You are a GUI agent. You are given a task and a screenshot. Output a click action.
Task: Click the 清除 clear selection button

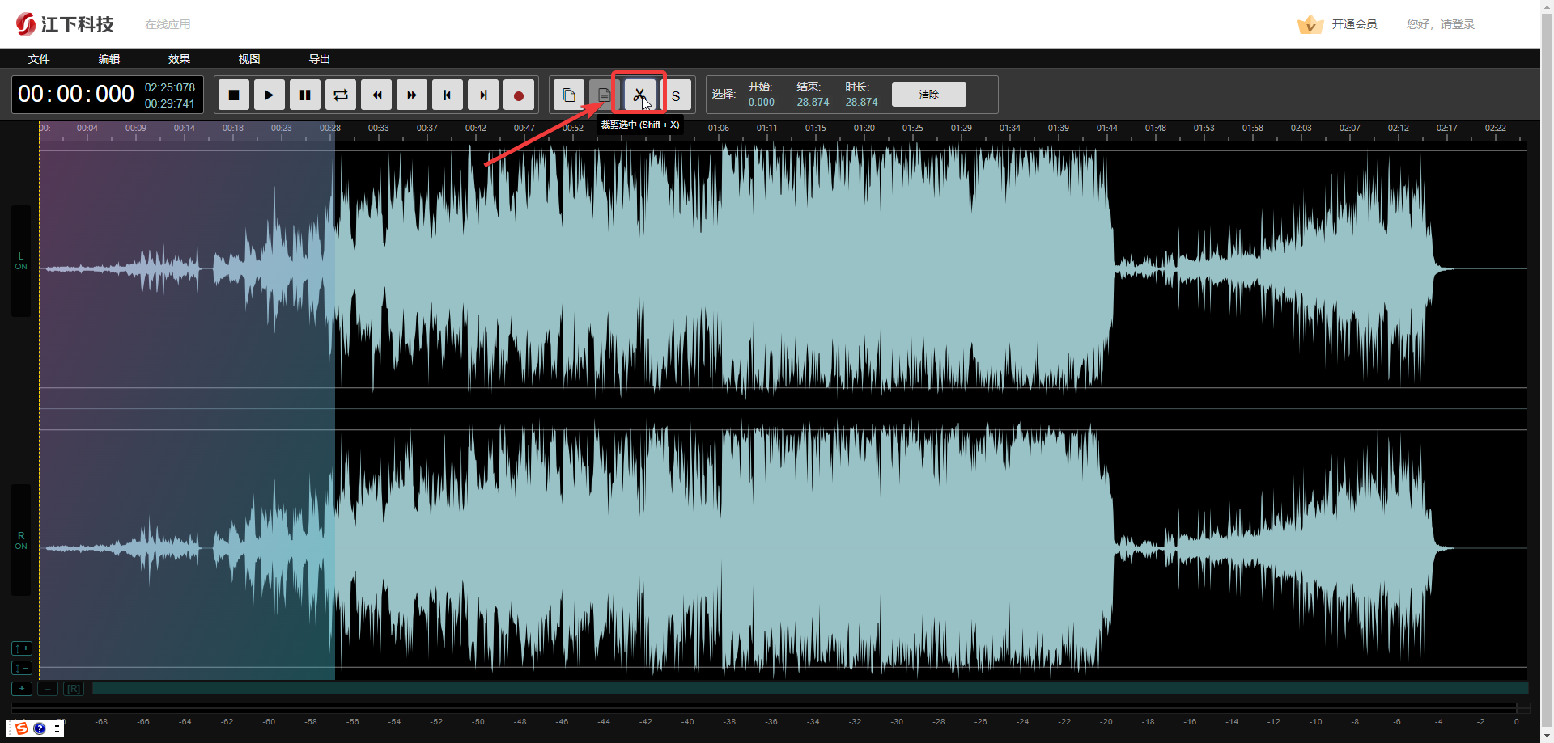pos(929,95)
